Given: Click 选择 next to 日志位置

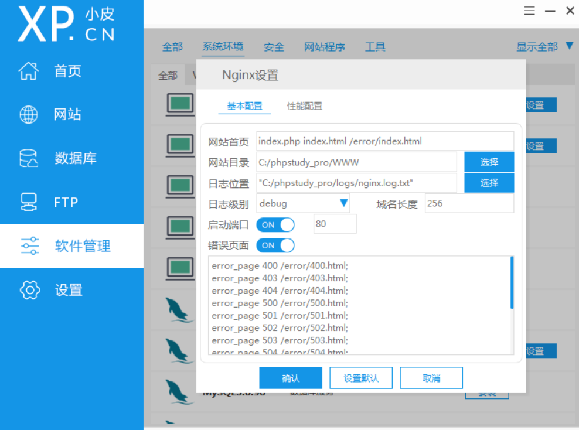Looking at the screenshot, I should (x=489, y=183).
